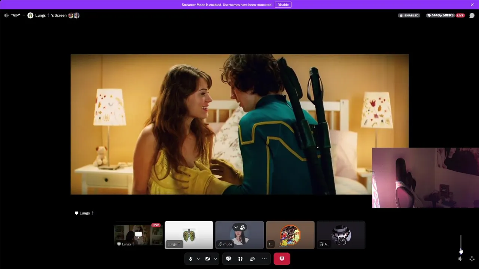Select the duck avatar participant tile

tap(290, 235)
